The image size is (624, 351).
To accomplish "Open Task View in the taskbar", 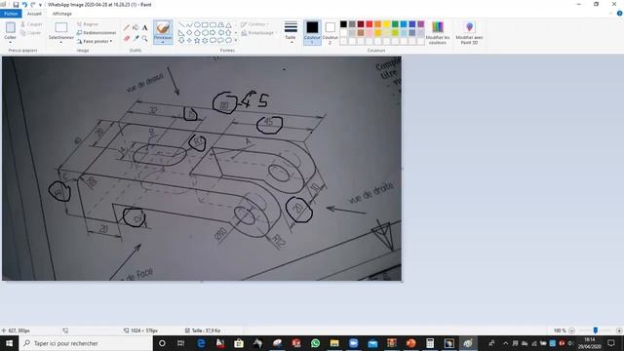I will click(x=181, y=343).
